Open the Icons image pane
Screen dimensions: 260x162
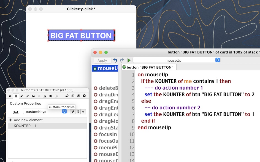pos(33,96)
